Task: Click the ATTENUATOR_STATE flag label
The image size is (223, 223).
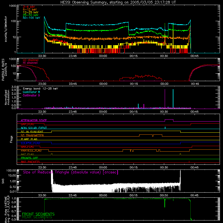Action: [34, 120]
